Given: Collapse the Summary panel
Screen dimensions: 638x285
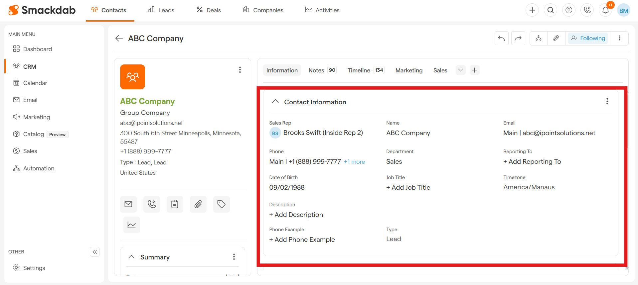Looking at the screenshot, I should click(x=131, y=257).
